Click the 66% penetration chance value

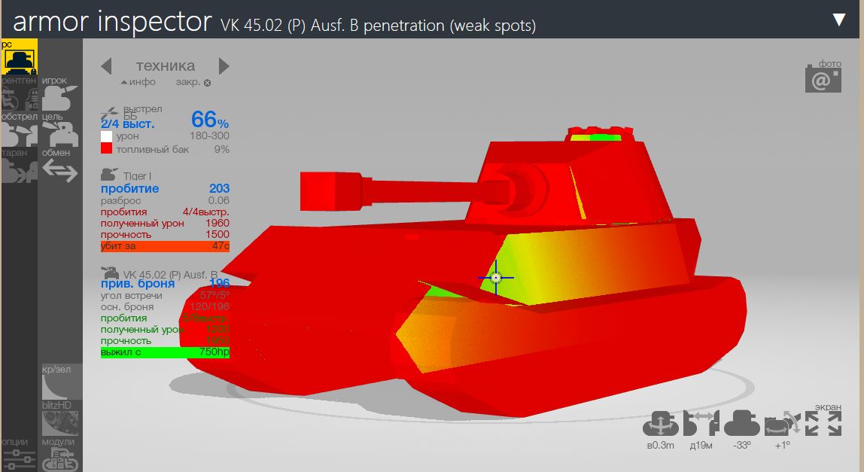209,120
